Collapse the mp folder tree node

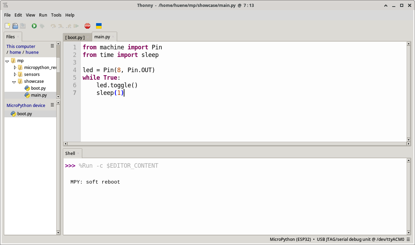tap(7, 61)
